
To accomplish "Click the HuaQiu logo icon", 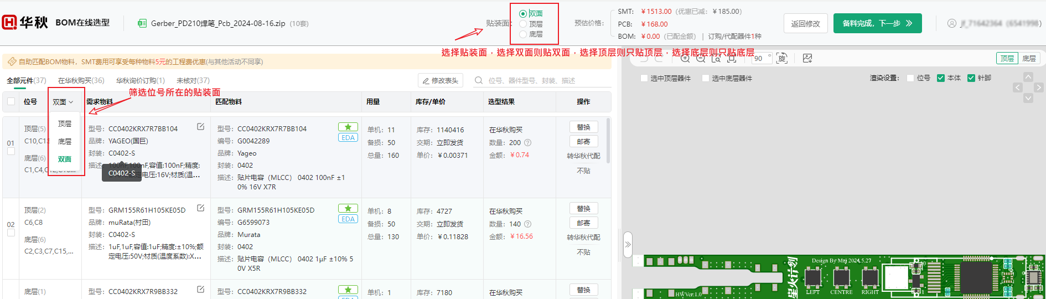I will click(x=9, y=22).
